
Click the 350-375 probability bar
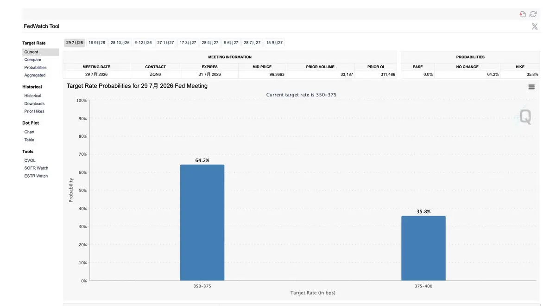point(202,223)
